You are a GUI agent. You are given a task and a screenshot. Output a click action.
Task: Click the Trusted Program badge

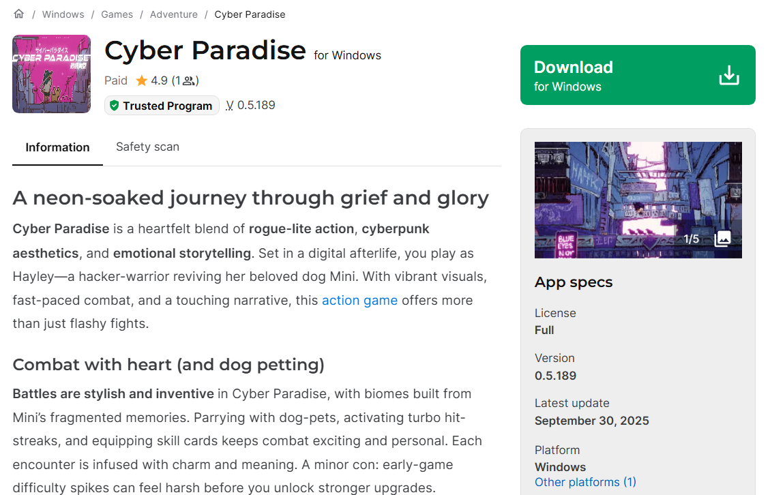[162, 106]
